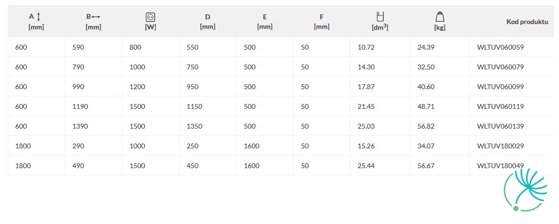
Task: Click the width arrow icon beside column B
Action: click(96, 17)
